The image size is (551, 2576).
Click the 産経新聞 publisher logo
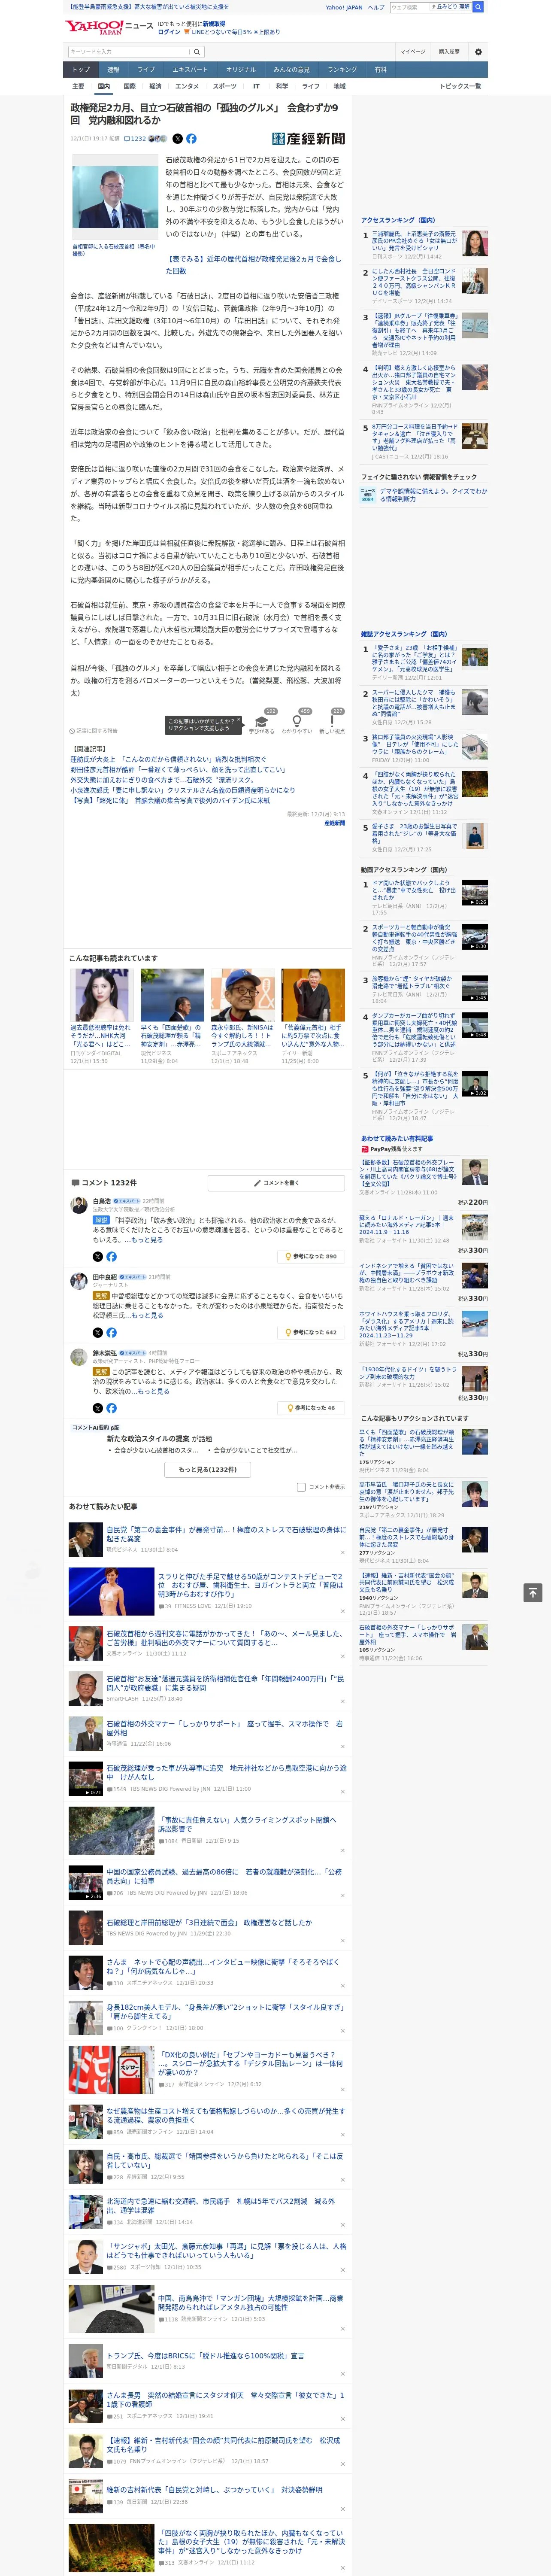308,139
